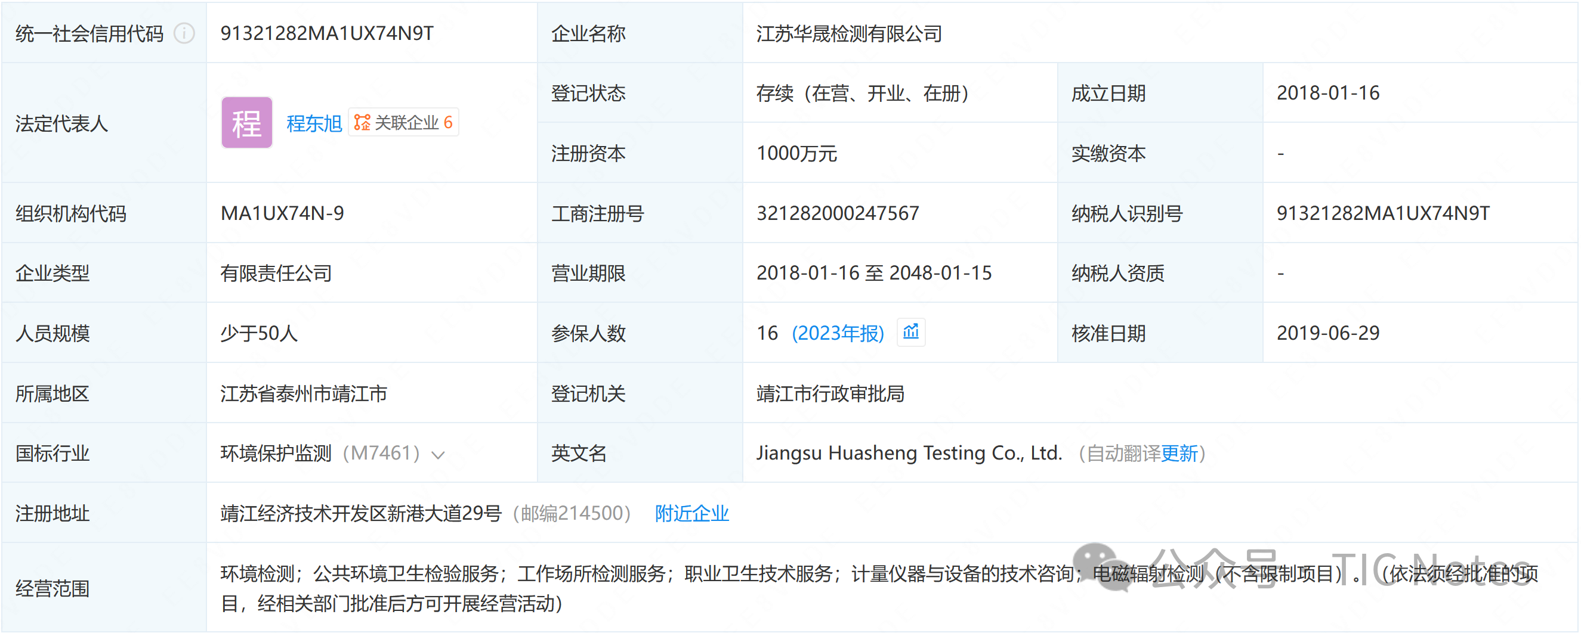Click the registered capital value 1000万元
This screenshot has width=1581, height=633.
pos(796,153)
